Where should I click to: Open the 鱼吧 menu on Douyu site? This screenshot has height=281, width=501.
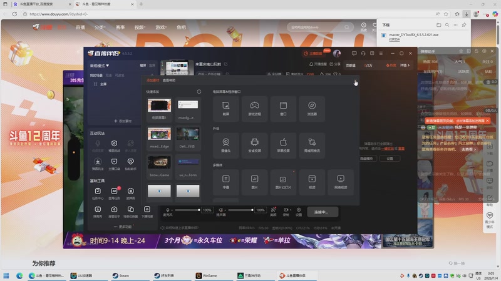(x=181, y=27)
